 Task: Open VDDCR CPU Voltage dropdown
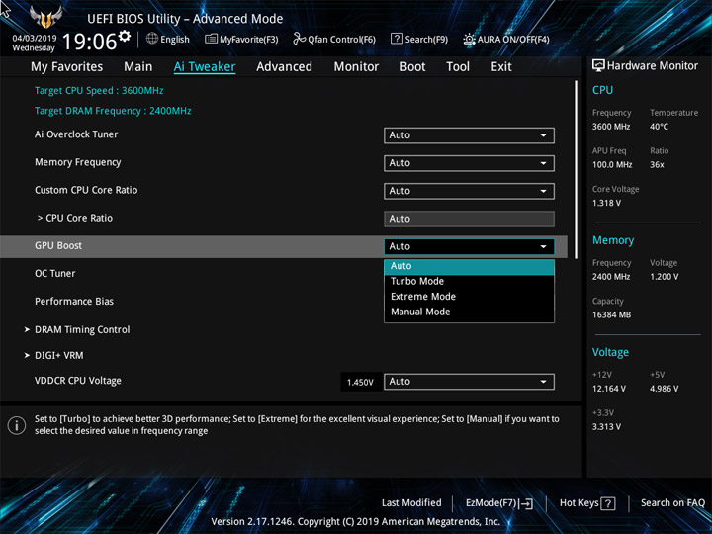469,382
